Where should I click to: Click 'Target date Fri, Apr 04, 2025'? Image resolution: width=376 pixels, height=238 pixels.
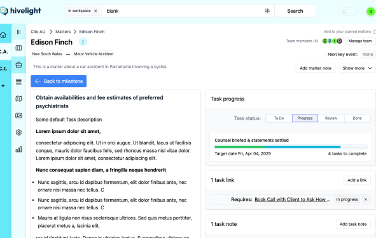(242, 154)
